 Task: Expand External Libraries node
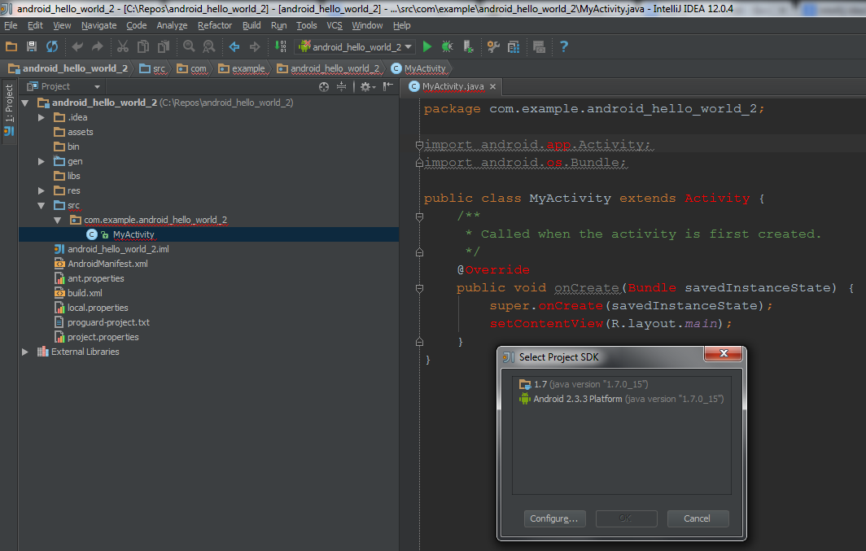pos(25,352)
